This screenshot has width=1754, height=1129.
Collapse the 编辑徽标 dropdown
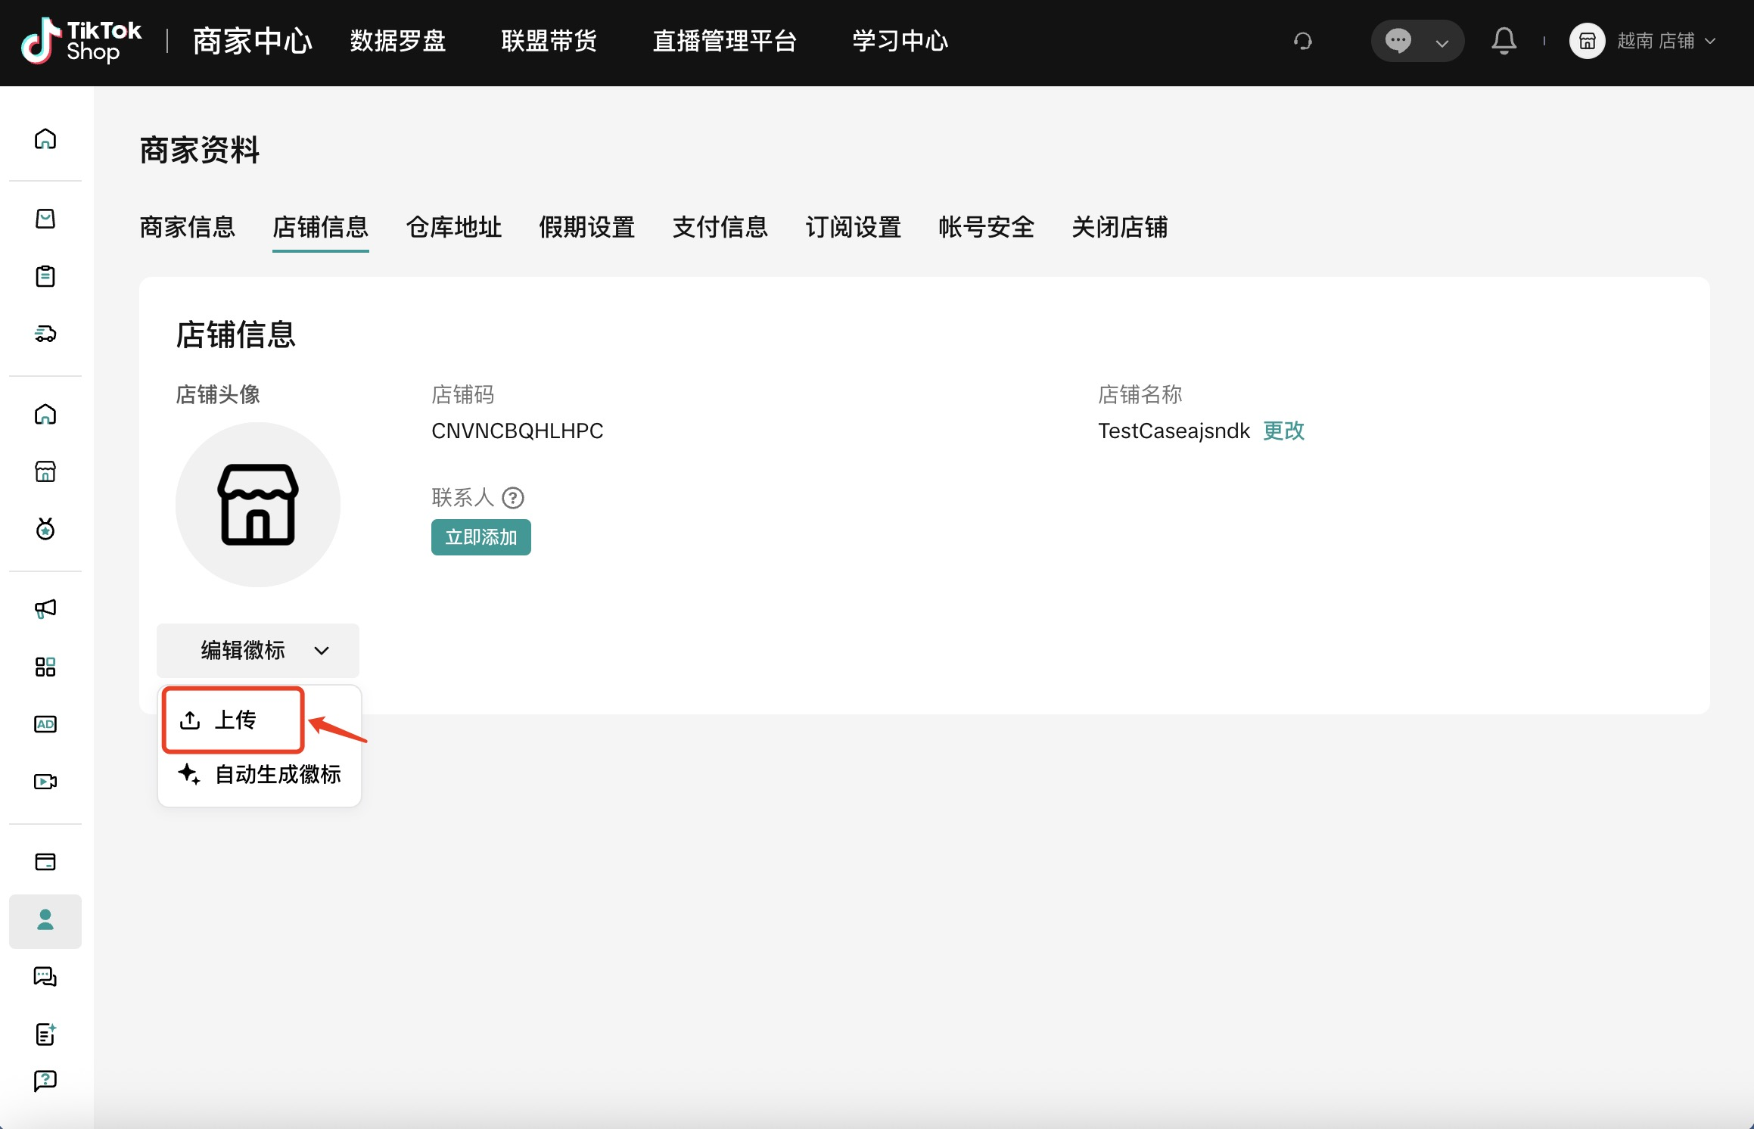[x=258, y=651]
